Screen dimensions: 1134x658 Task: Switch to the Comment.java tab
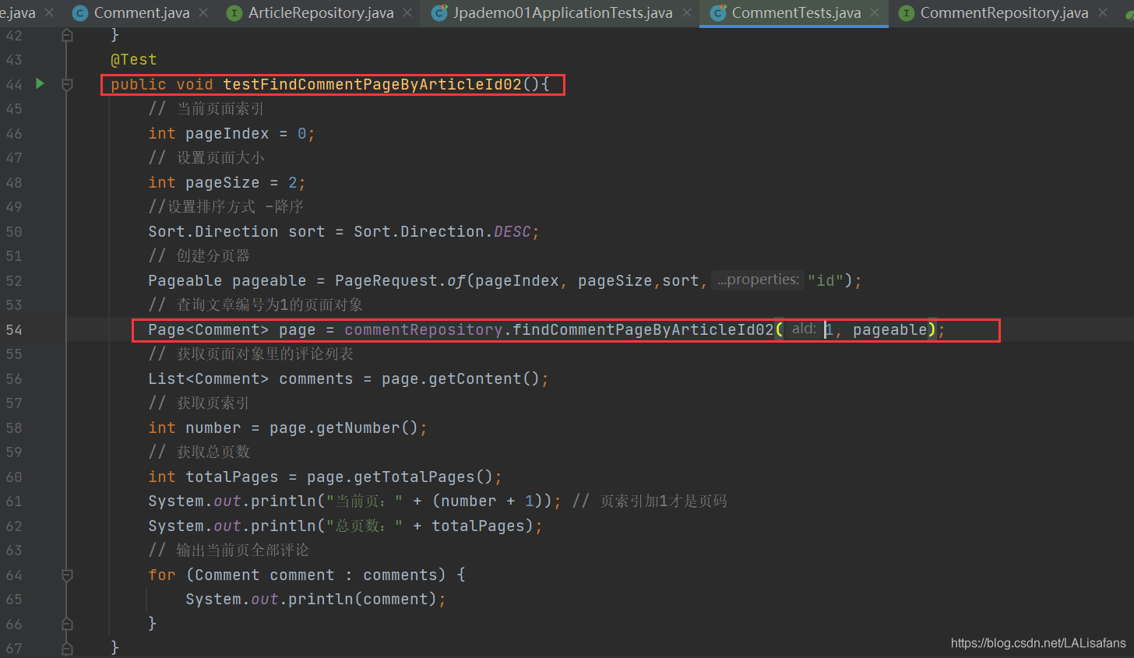(142, 13)
